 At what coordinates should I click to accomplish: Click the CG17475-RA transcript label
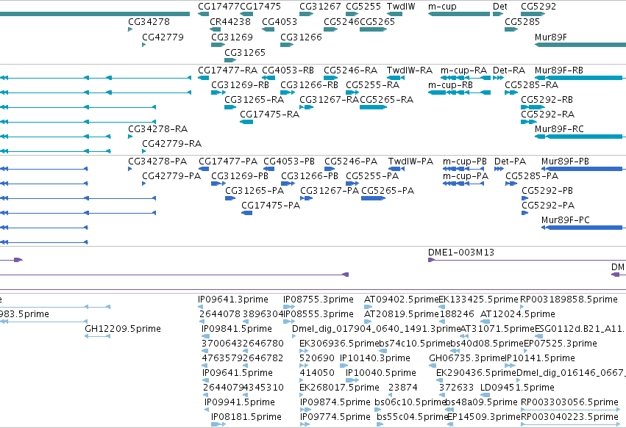pos(269,115)
